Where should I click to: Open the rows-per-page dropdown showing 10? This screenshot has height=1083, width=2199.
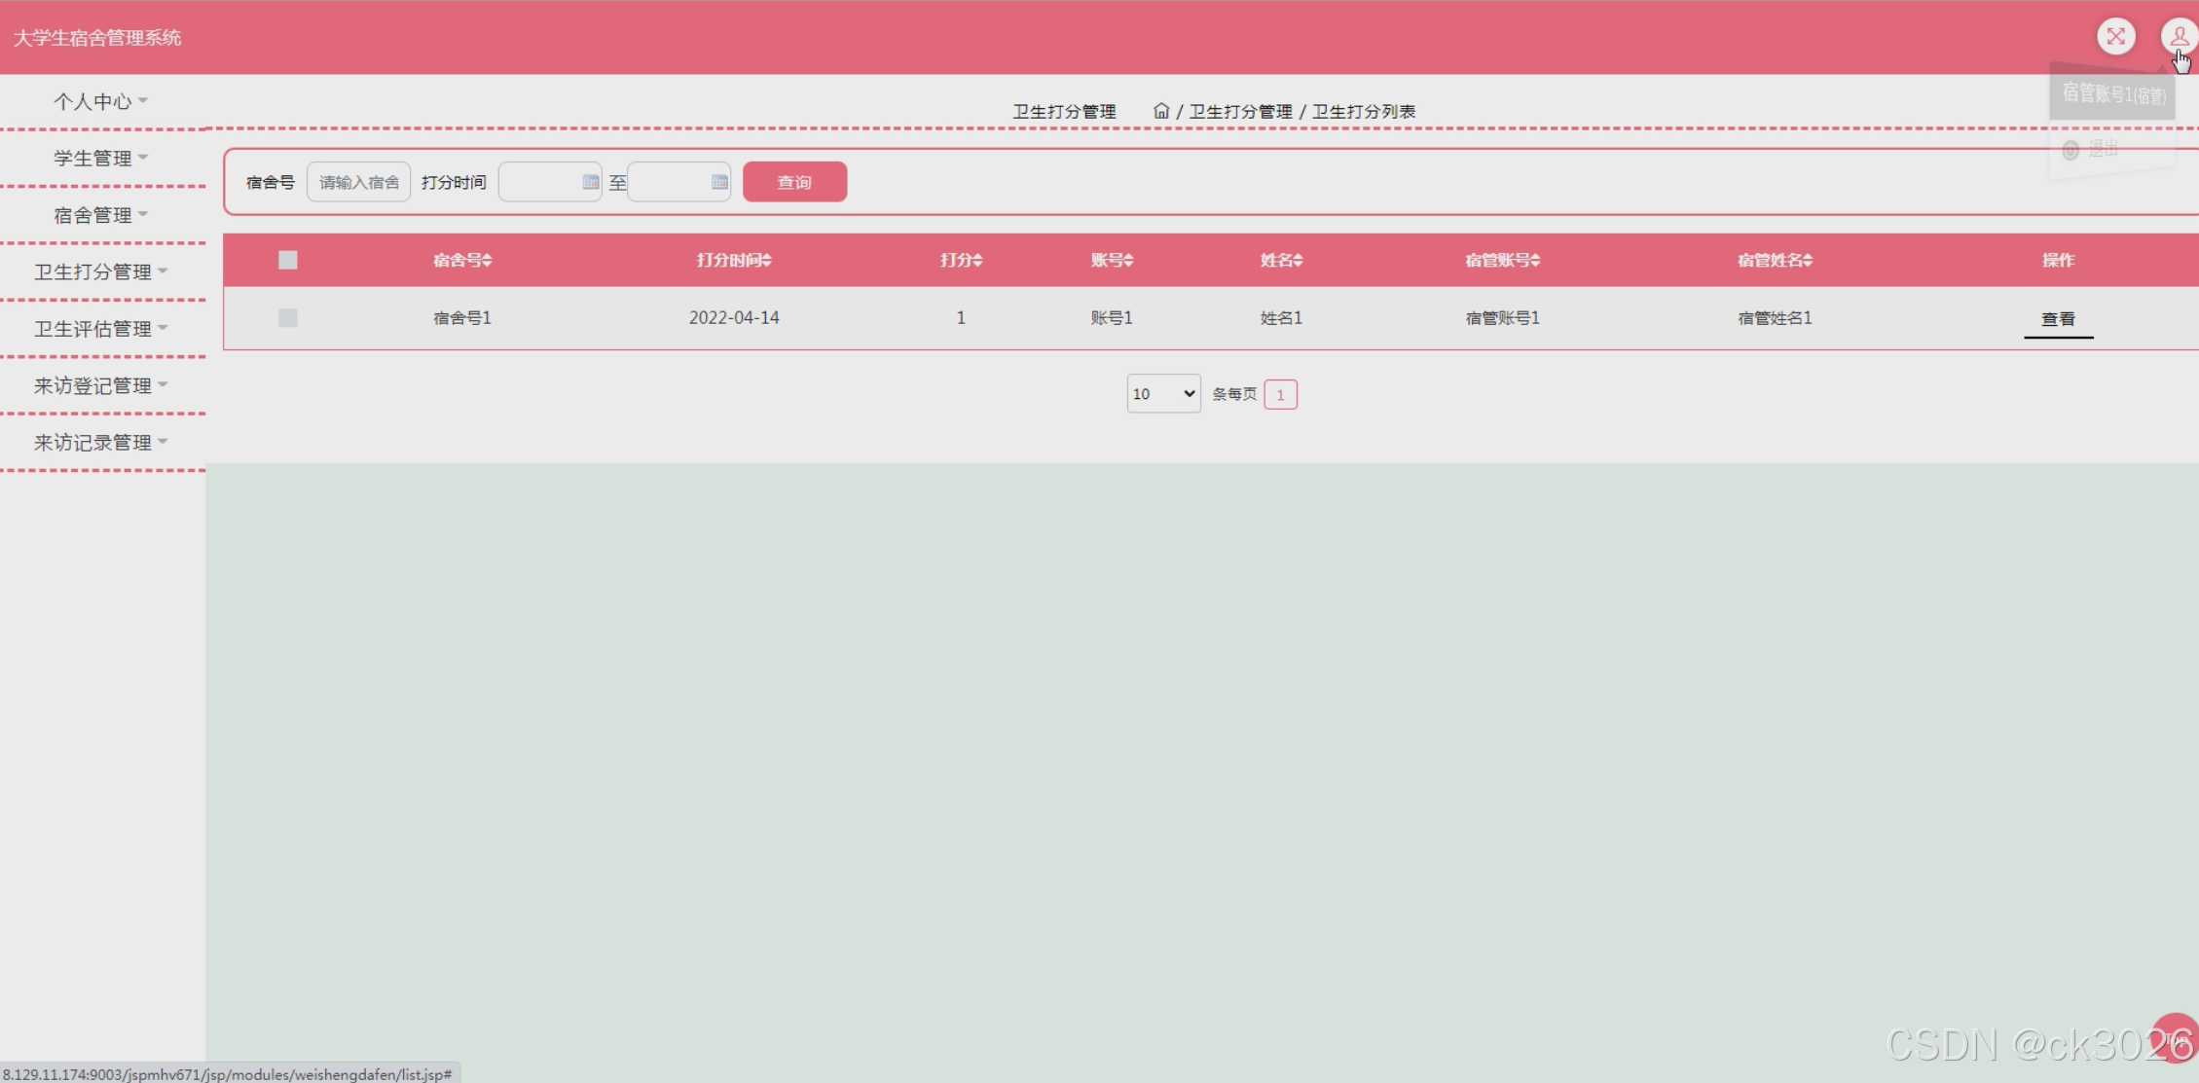1163,394
